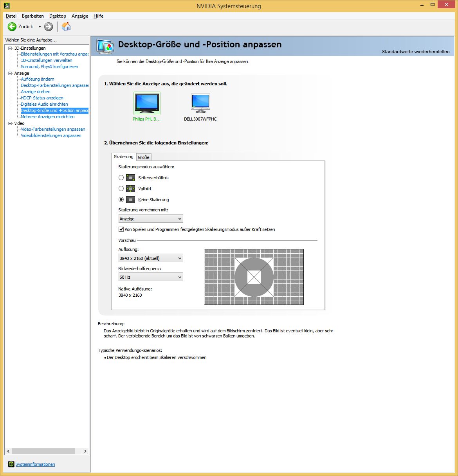This screenshot has height=476, width=458.
Task: Click the green Zurück back arrow icon
Action: (x=12, y=27)
